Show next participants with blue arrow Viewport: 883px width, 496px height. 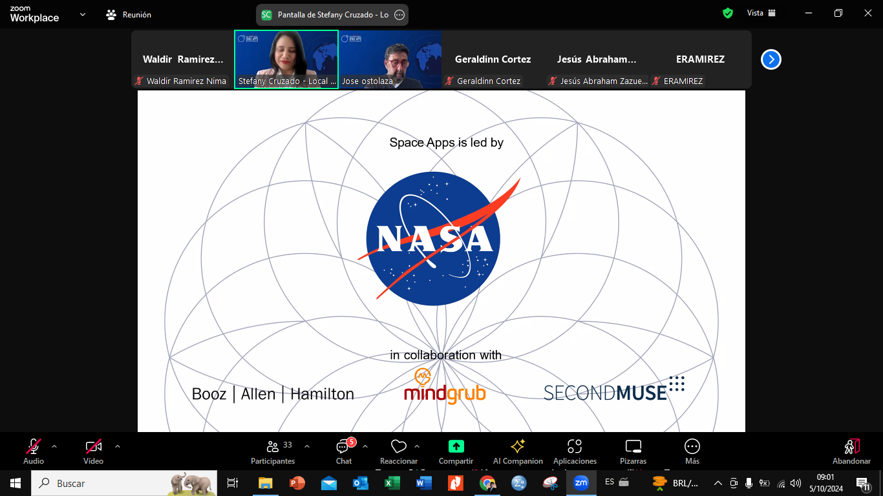click(x=771, y=59)
